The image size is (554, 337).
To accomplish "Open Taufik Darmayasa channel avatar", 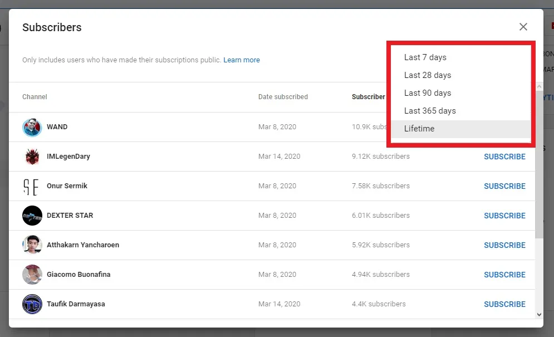I will coord(32,304).
